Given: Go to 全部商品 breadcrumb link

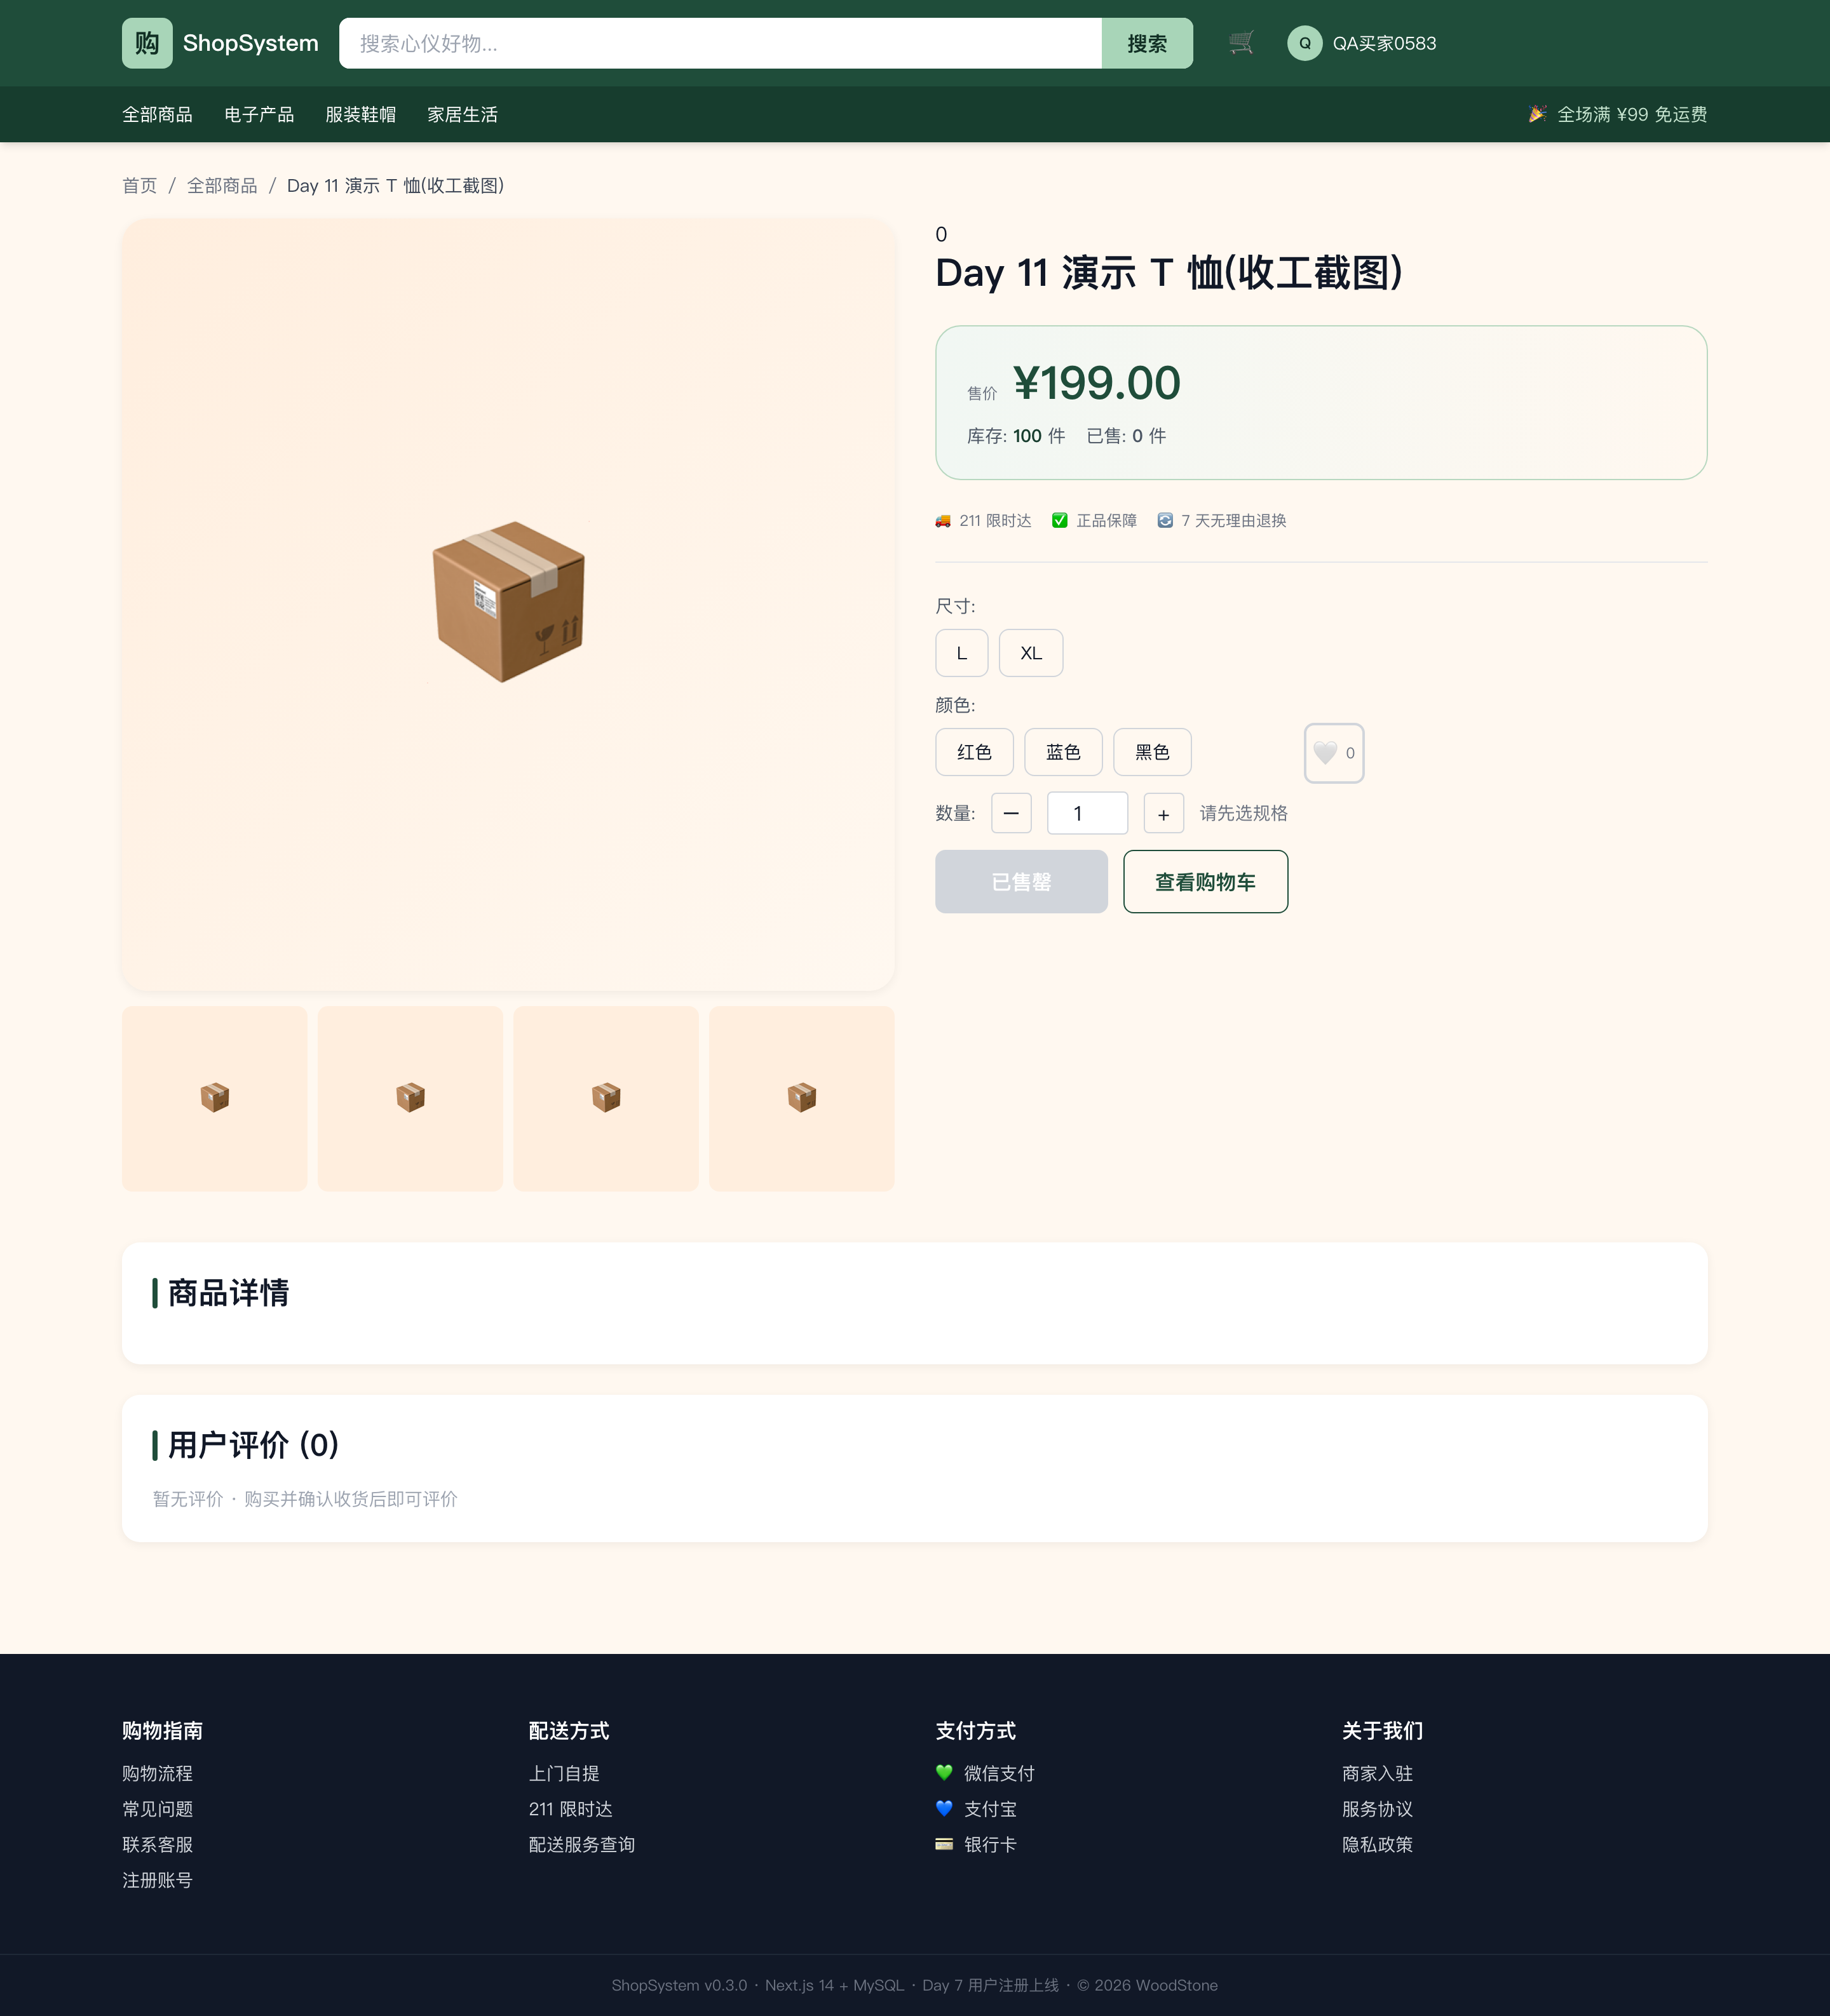Looking at the screenshot, I should pos(222,186).
